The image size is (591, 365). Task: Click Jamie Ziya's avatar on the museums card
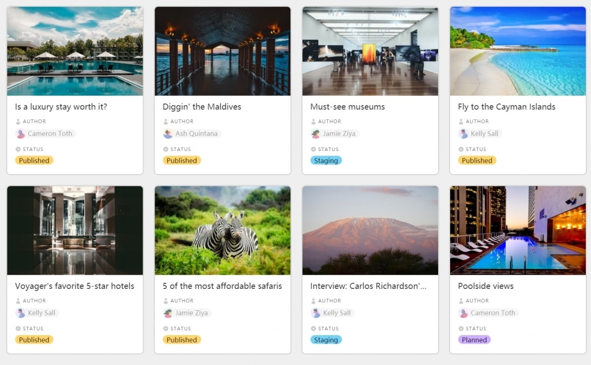316,134
